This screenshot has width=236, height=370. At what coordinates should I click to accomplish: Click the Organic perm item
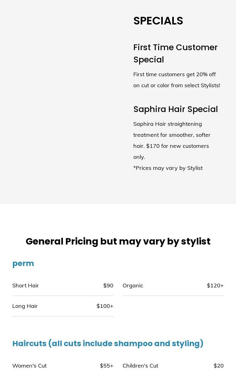pyautogui.click(x=133, y=286)
